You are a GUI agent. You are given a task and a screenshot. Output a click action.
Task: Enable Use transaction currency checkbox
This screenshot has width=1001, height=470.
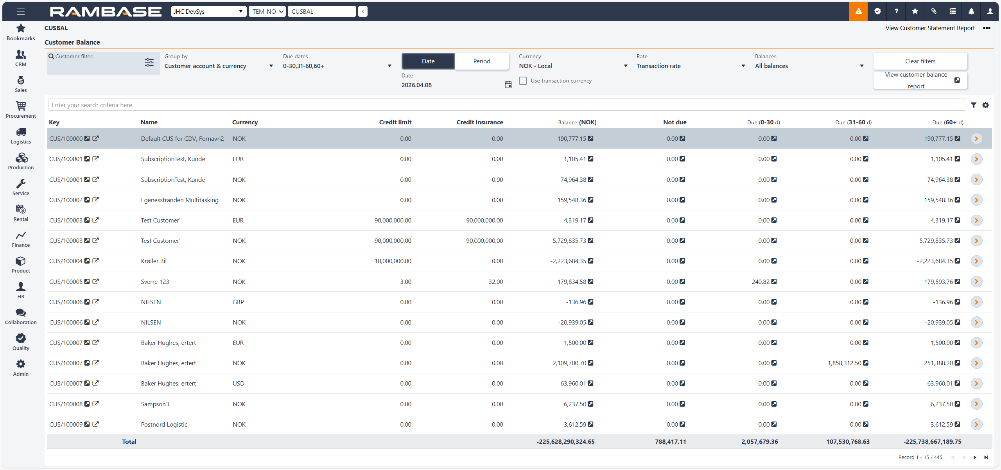pos(523,81)
